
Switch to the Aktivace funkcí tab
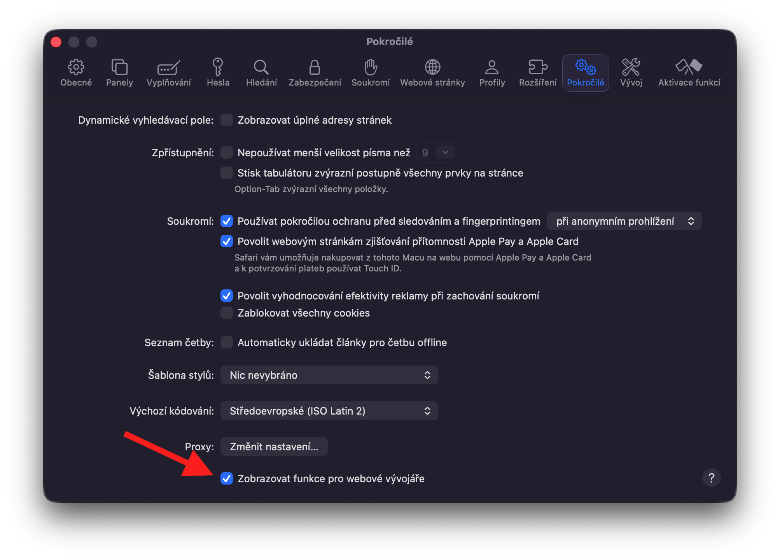pos(689,73)
